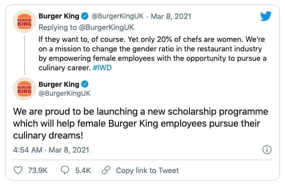Open the tweet info circle icon
Image resolution: width=285 pixels, height=184 pixels.
[267, 150]
